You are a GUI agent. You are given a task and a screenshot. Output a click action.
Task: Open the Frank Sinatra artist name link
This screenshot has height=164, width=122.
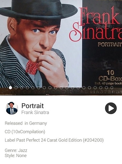[x=35, y=112]
